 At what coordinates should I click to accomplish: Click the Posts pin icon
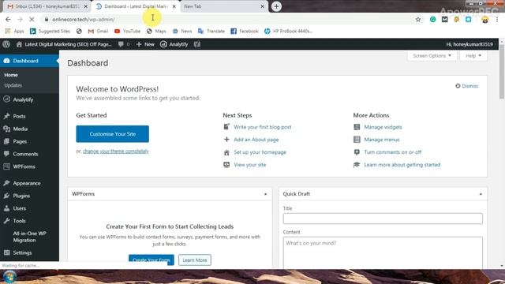[6, 116]
